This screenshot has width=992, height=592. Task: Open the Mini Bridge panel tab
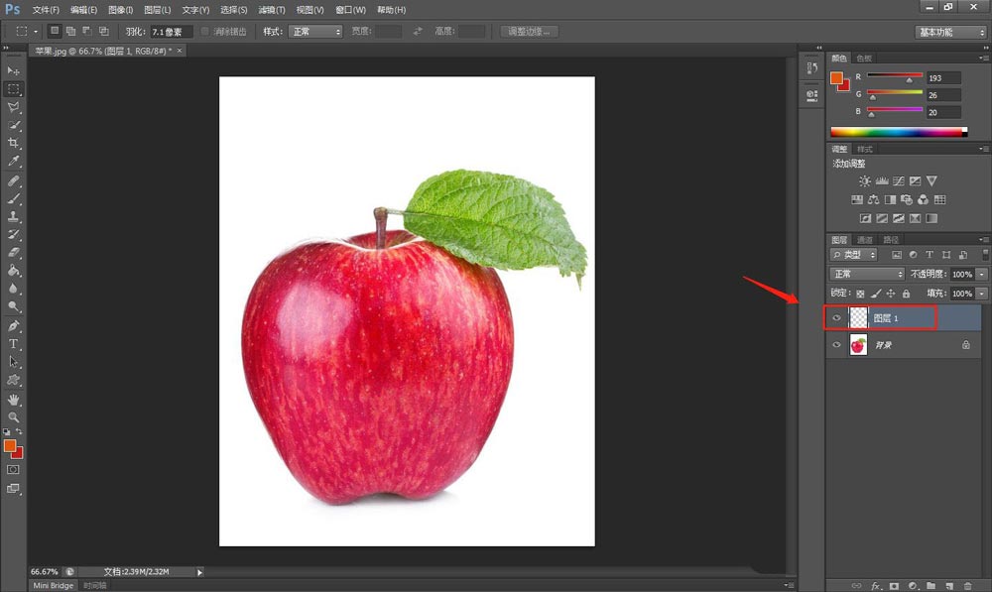(54, 586)
